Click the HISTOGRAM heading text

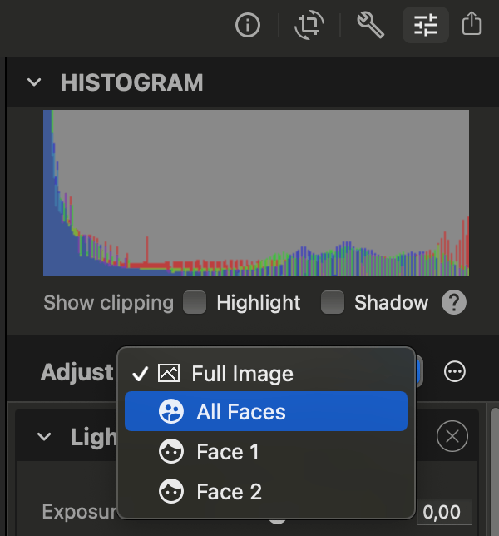[x=132, y=82]
